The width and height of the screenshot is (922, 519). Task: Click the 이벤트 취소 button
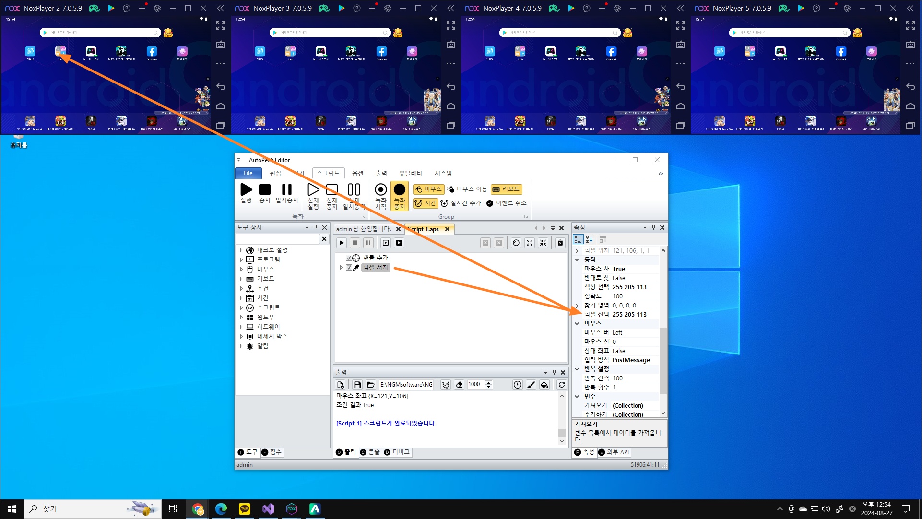pyautogui.click(x=507, y=203)
